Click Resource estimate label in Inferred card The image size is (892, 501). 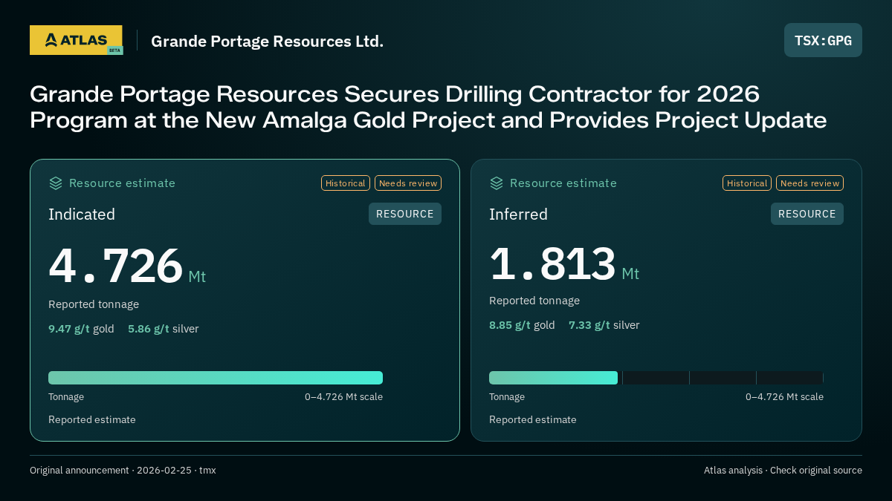click(563, 183)
